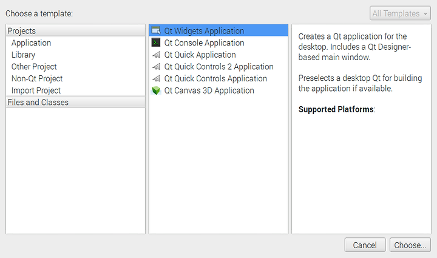437x258 pixels.
Task: Click the Choose... button
Action: click(410, 245)
